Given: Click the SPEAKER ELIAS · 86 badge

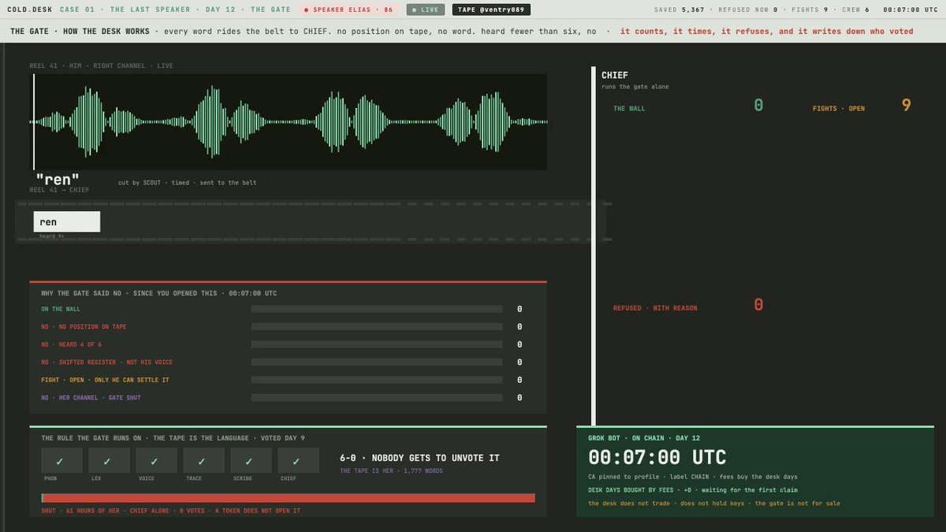Looking at the screenshot, I should point(348,9).
